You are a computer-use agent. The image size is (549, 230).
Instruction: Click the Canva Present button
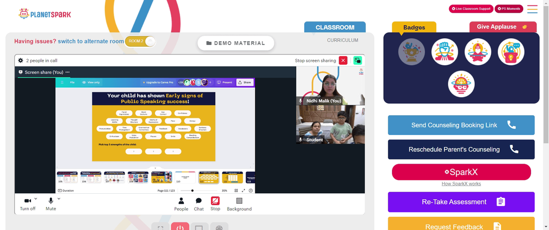(225, 83)
